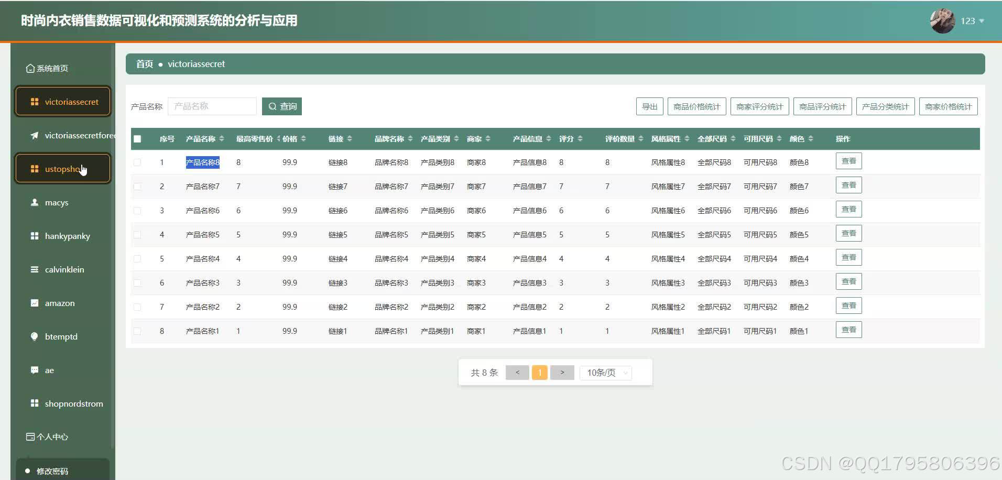Click the paper plane icon for victoriassecretforecast
This screenshot has width=1002, height=480.
35,135
